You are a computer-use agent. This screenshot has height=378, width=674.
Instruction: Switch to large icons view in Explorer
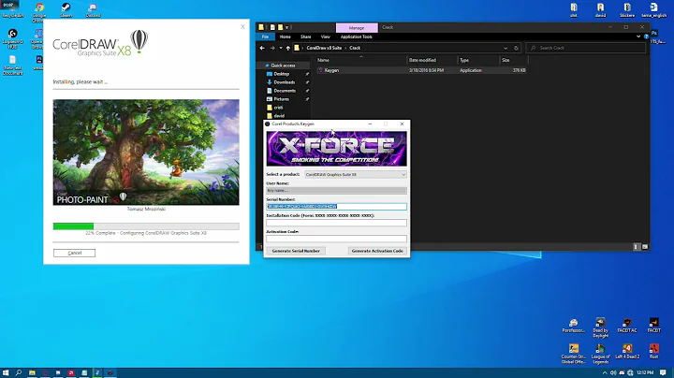(645, 247)
